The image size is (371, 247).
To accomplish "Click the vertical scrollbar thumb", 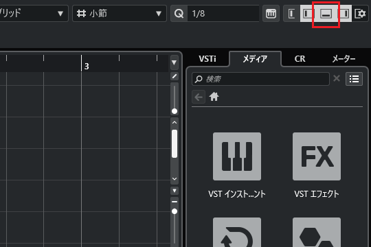I will pyautogui.click(x=175, y=143).
